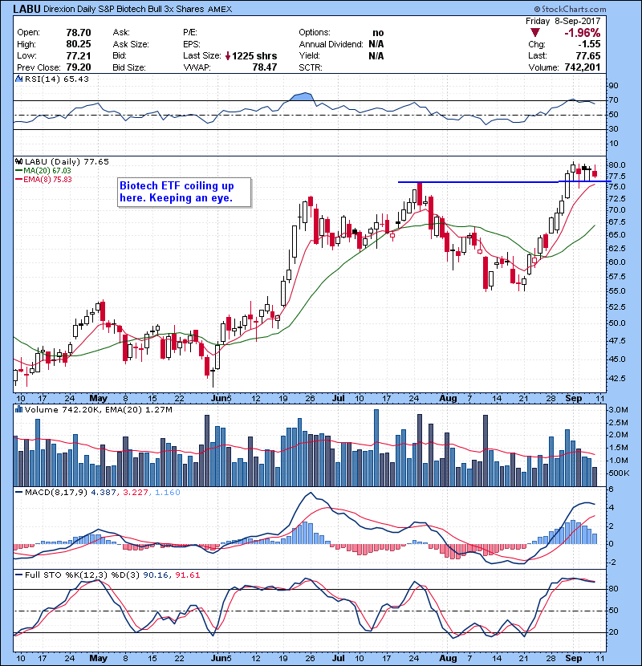Click the Prev Close value 79.20
This screenshot has width=642, height=666.
(79, 67)
